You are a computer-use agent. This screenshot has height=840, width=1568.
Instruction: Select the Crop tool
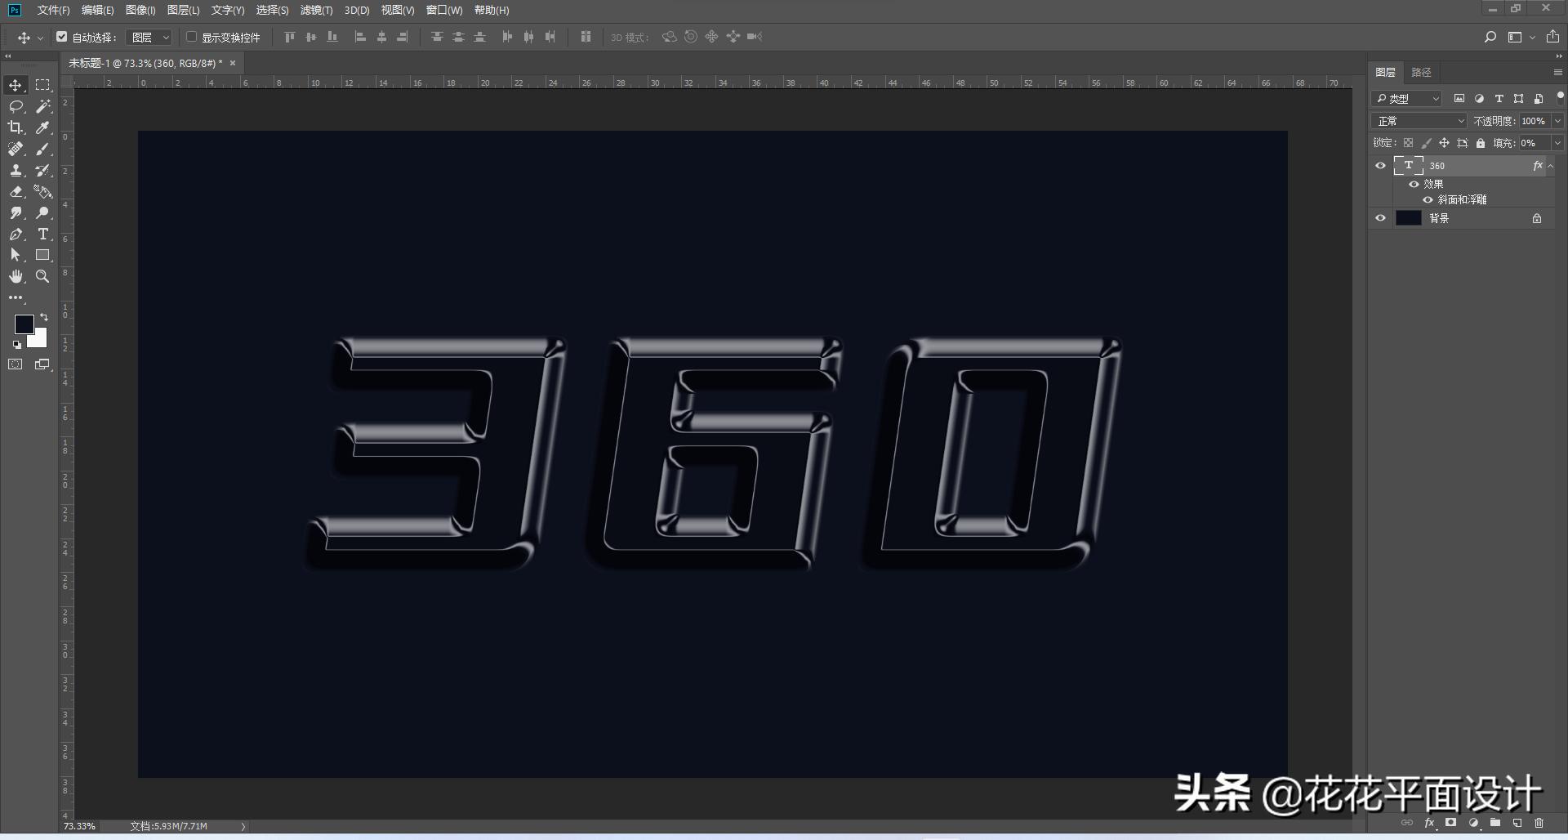pos(15,127)
